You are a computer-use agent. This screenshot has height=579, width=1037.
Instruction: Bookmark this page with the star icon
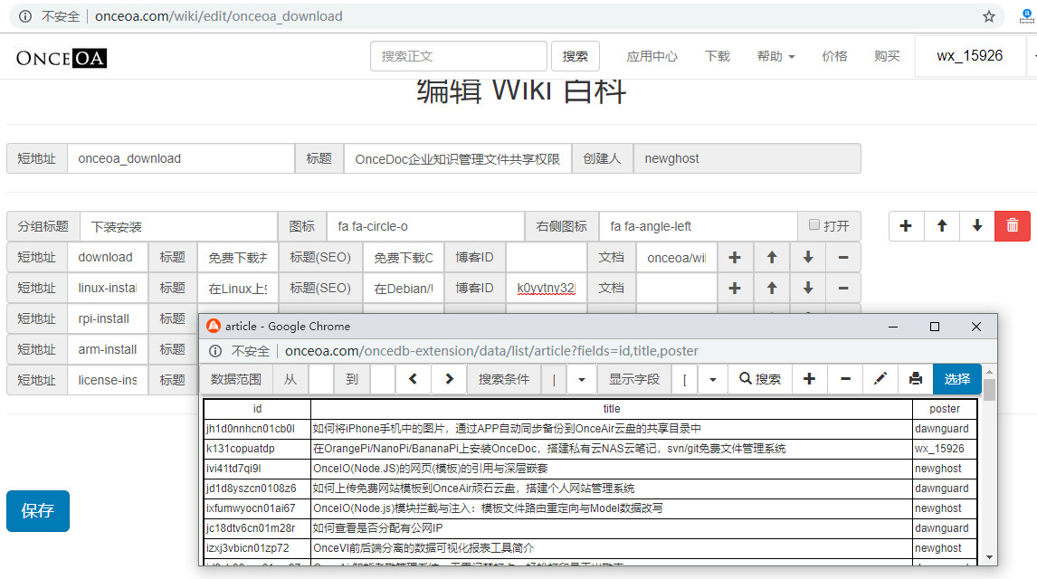[x=989, y=16]
